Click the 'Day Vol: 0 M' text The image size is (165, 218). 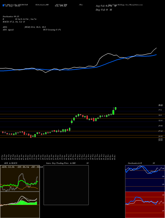[104, 10]
